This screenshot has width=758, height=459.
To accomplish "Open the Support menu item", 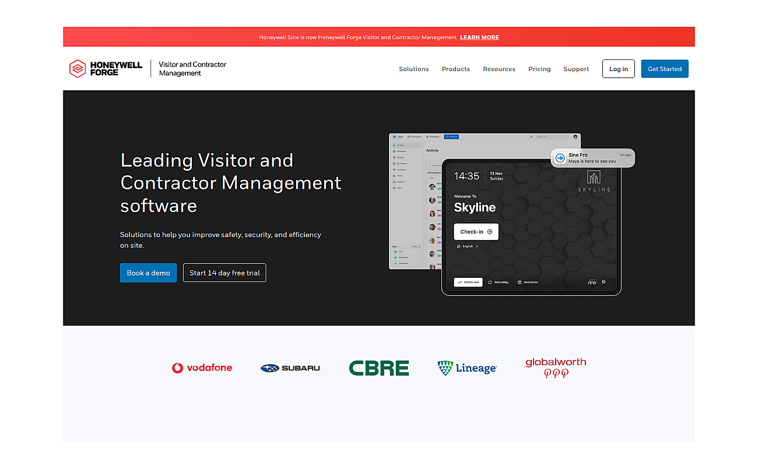I will 576,69.
